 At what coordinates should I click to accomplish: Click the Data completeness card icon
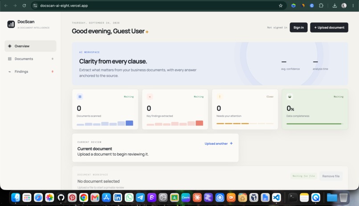click(290, 97)
